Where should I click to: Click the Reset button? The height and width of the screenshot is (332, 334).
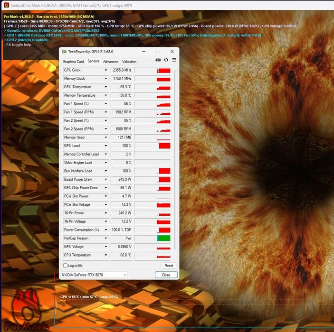point(169,266)
